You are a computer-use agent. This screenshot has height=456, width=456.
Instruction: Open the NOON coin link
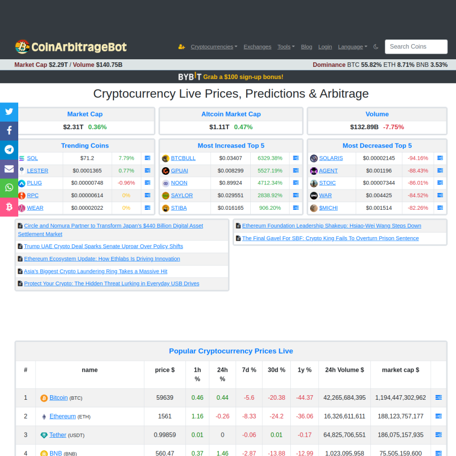click(x=179, y=183)
